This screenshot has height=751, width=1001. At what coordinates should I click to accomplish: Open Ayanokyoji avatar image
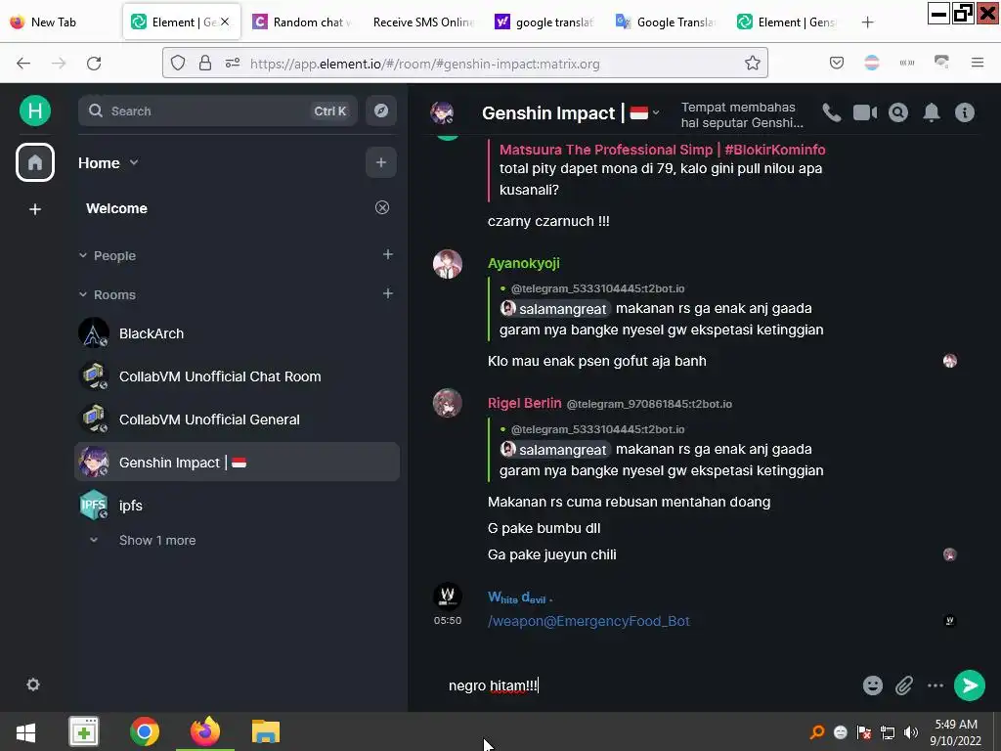(448, 264)
